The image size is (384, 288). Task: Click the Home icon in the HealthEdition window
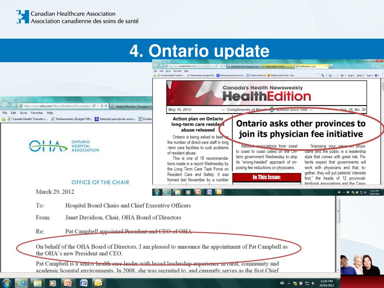click(373, 66)
